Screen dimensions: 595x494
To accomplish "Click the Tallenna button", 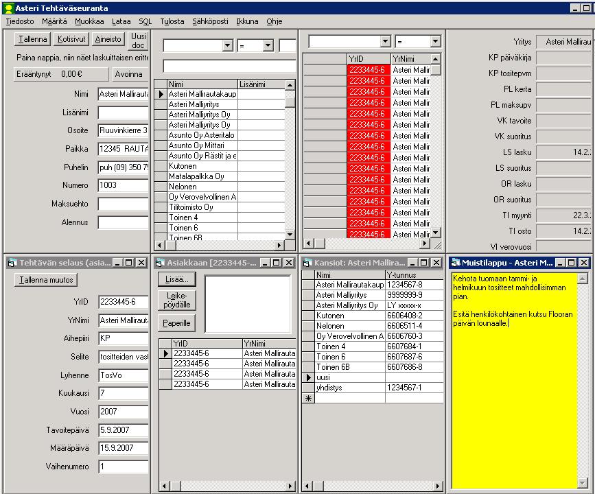I will [33, 39].
